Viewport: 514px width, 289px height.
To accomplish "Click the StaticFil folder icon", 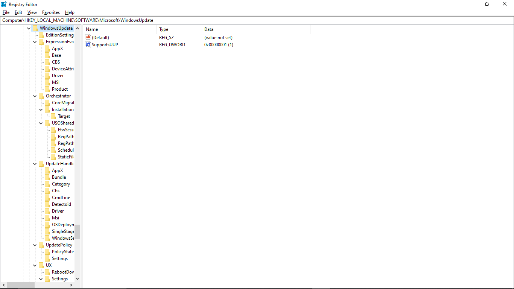I will (53, 157).
